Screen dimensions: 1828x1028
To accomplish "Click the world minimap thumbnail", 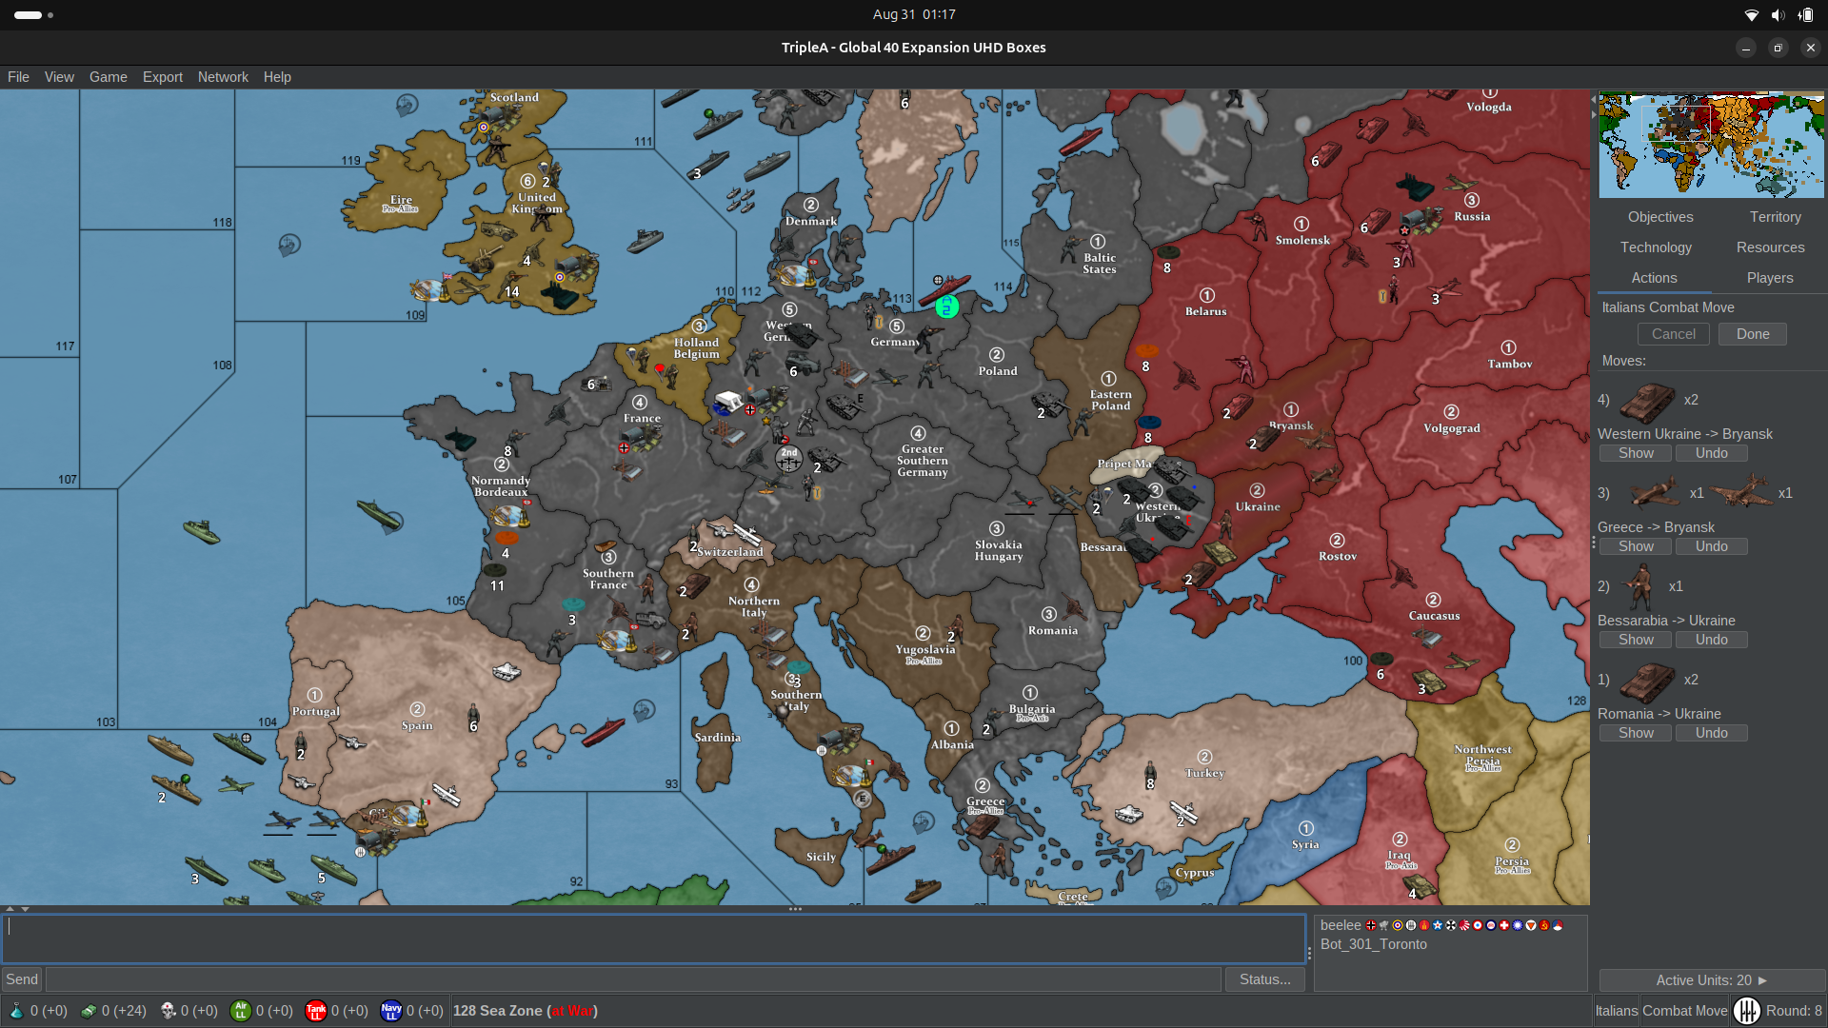I will [1711, 145].
